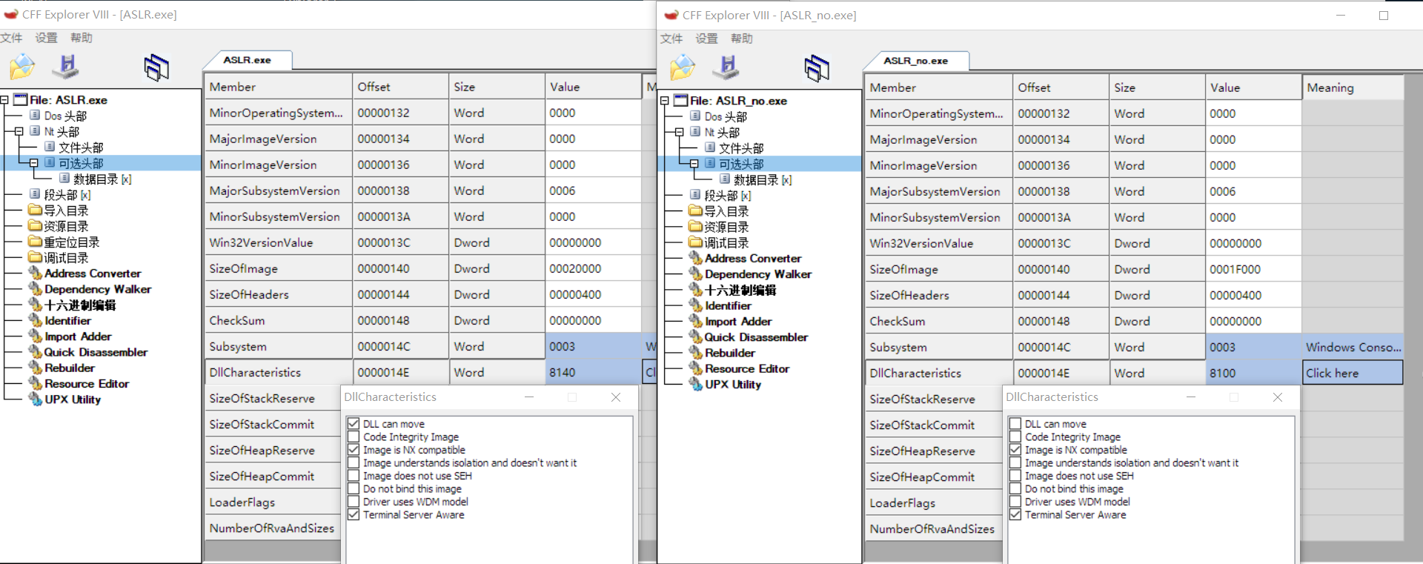Collapse the 'File: ASLR_no.exe' root node
This screenshot has width=1423, height=564.
[665, 100]
